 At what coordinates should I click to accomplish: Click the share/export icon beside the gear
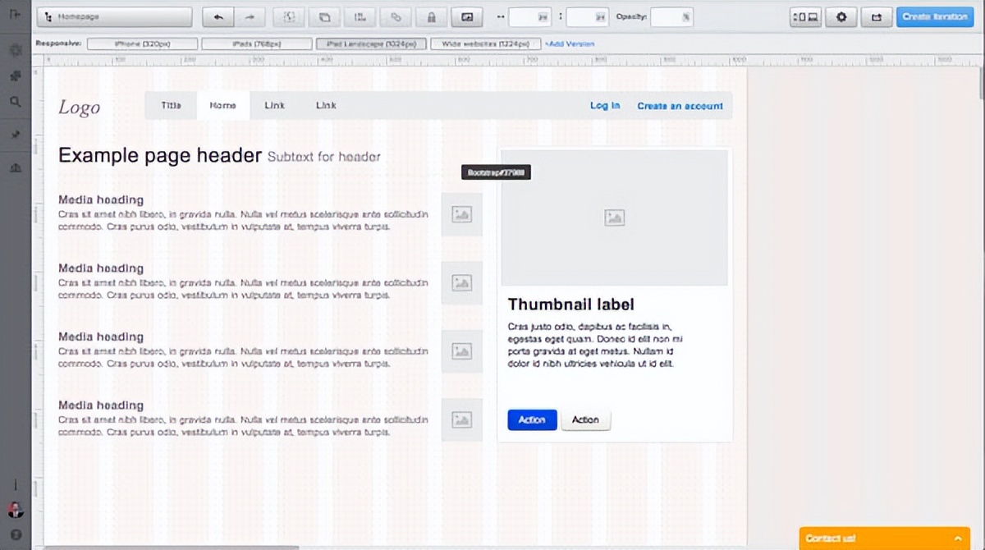tap(876, 17)
